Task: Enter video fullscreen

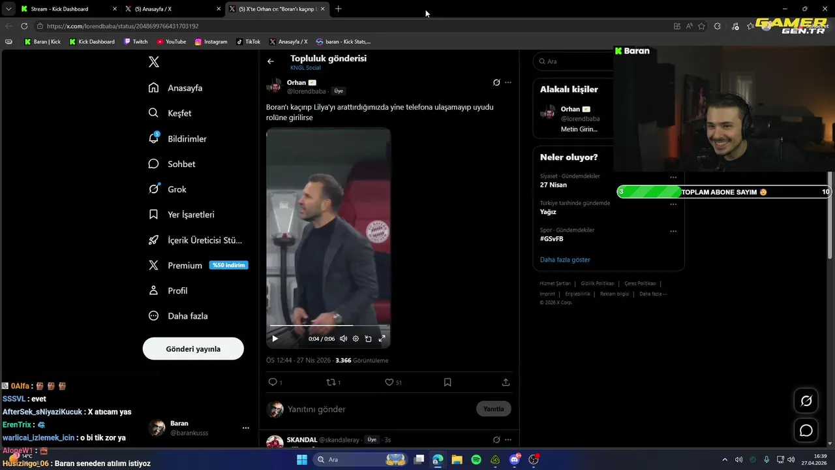Action: (382, 338)
